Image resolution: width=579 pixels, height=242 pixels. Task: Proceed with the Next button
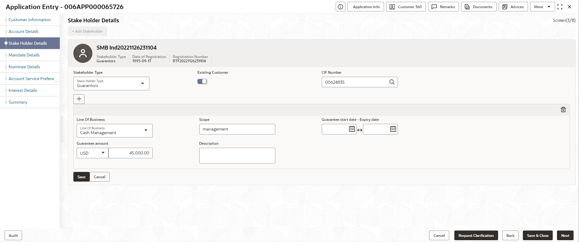click(565, 236)
